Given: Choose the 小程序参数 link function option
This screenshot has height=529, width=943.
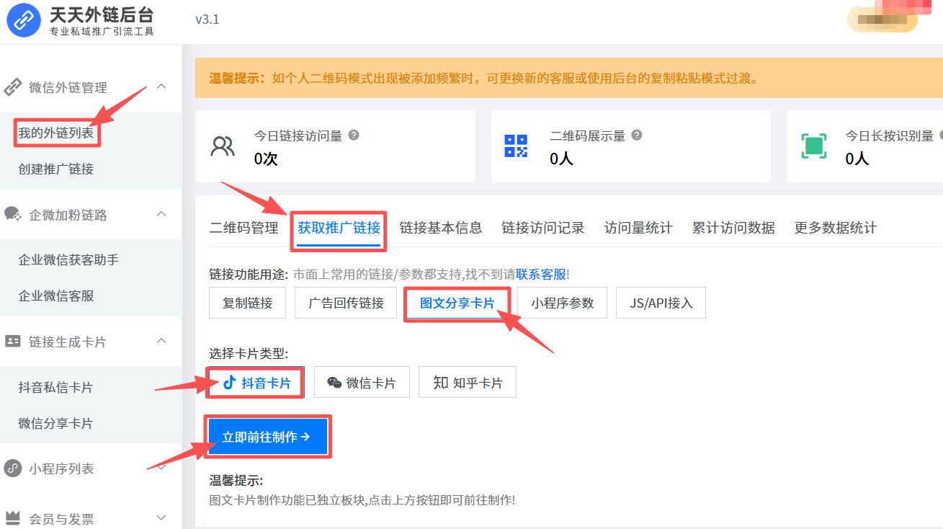Looking at the screenshot, I should click(x=562, y=303).
